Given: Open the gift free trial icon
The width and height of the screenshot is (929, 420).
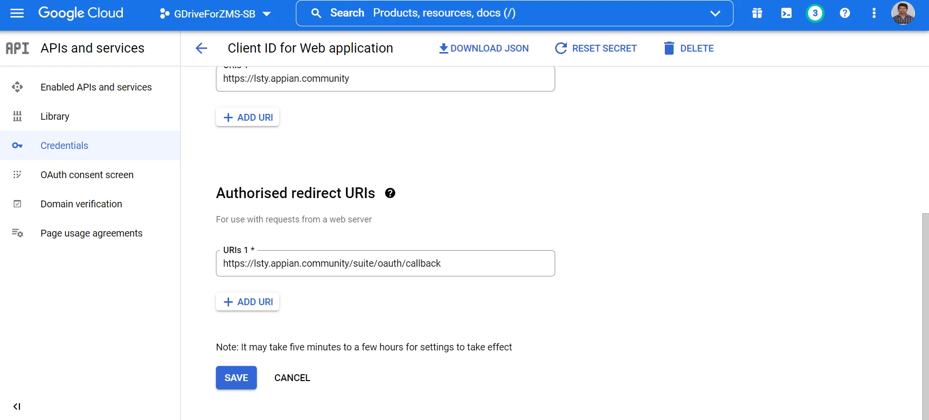Looking at the screenshot, I should 757,13.
